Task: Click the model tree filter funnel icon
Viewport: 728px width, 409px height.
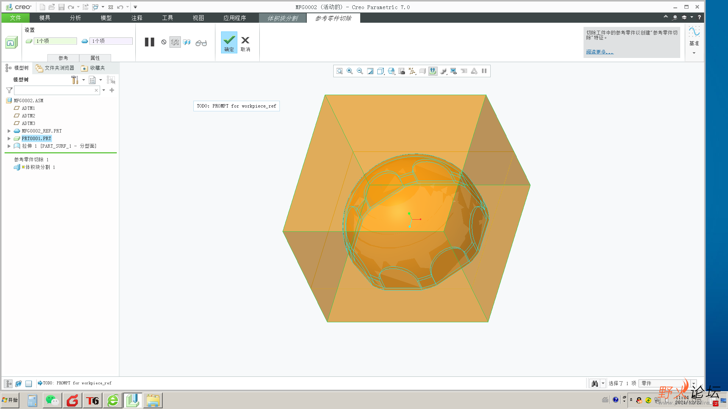Action: click(9, 90)
